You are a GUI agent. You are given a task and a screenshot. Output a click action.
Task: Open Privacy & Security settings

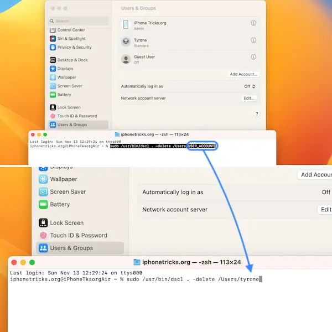[74, 48]
